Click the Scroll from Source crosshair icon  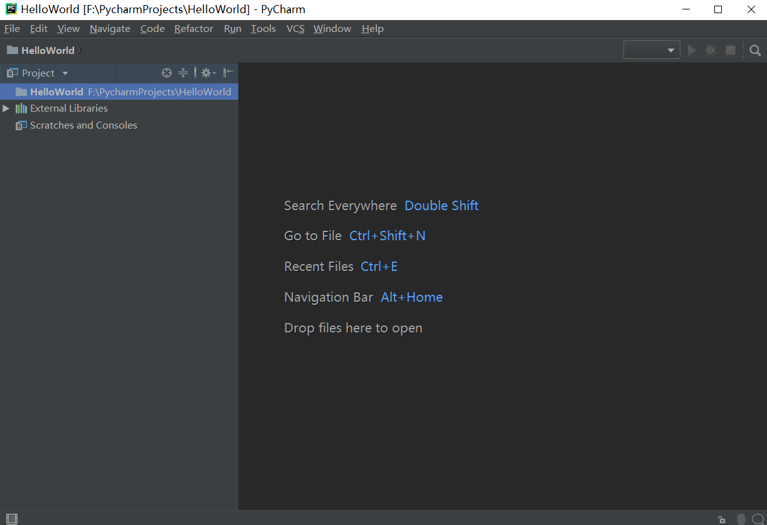point(166,73)
